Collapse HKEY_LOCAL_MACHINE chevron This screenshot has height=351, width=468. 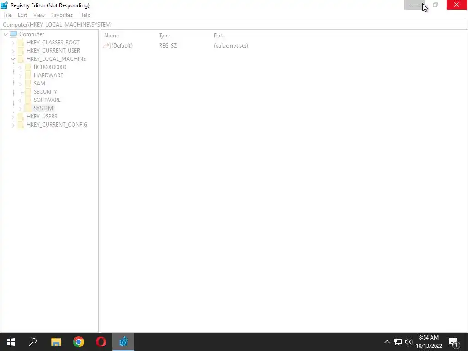click(13, 59)
